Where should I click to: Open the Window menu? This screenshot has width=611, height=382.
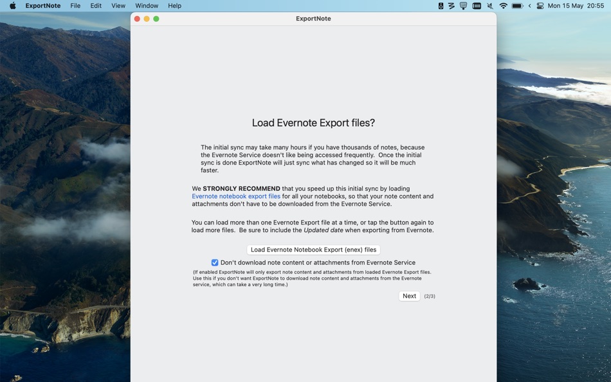(x=147, y=6)
